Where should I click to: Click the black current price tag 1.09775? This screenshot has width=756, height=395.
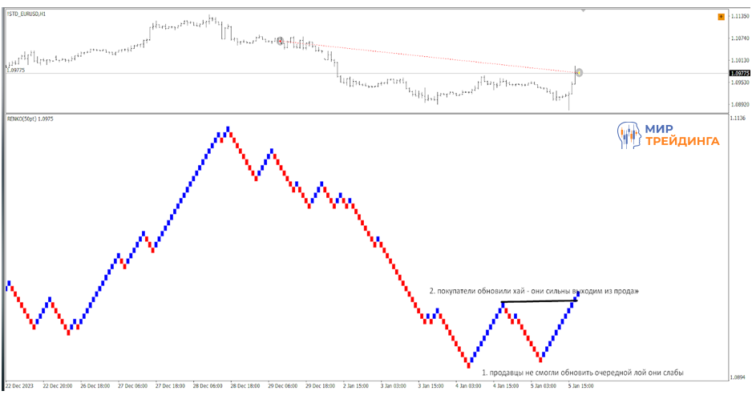pyautogui.click(x=740, y=73)
